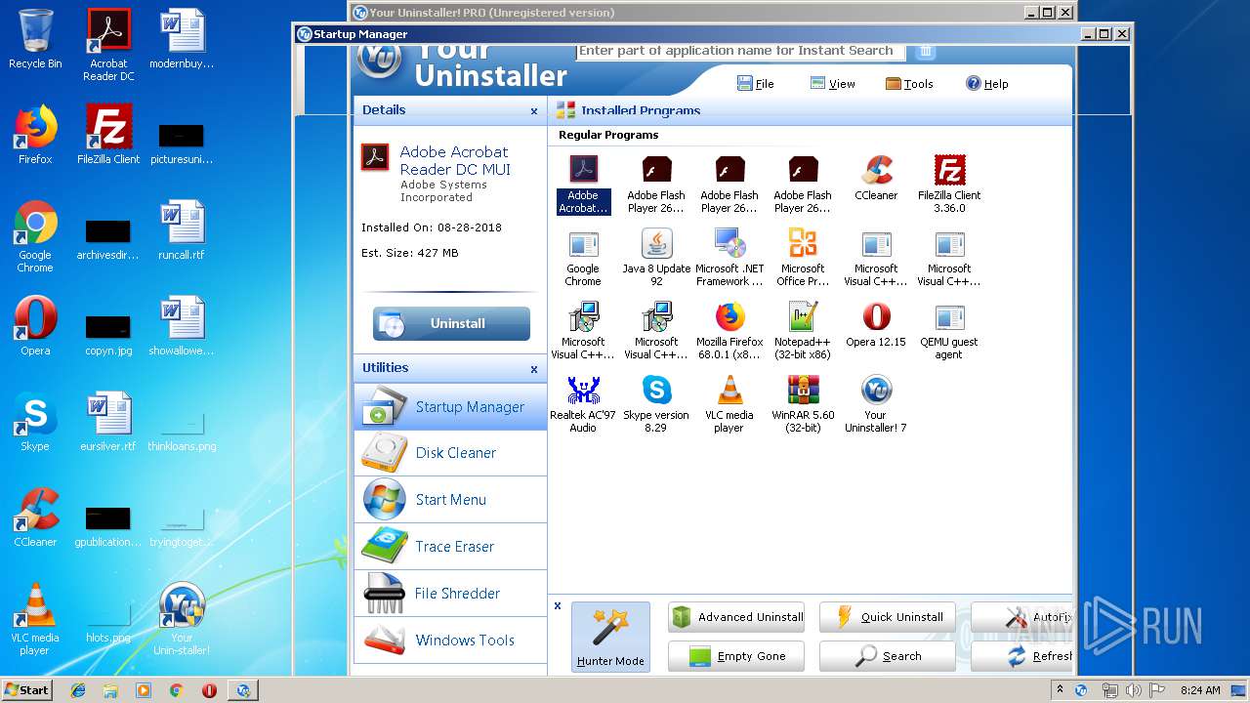Click the Instant Search input field
This screenshot has width=1250, height=703.
[x=739, y=51]
